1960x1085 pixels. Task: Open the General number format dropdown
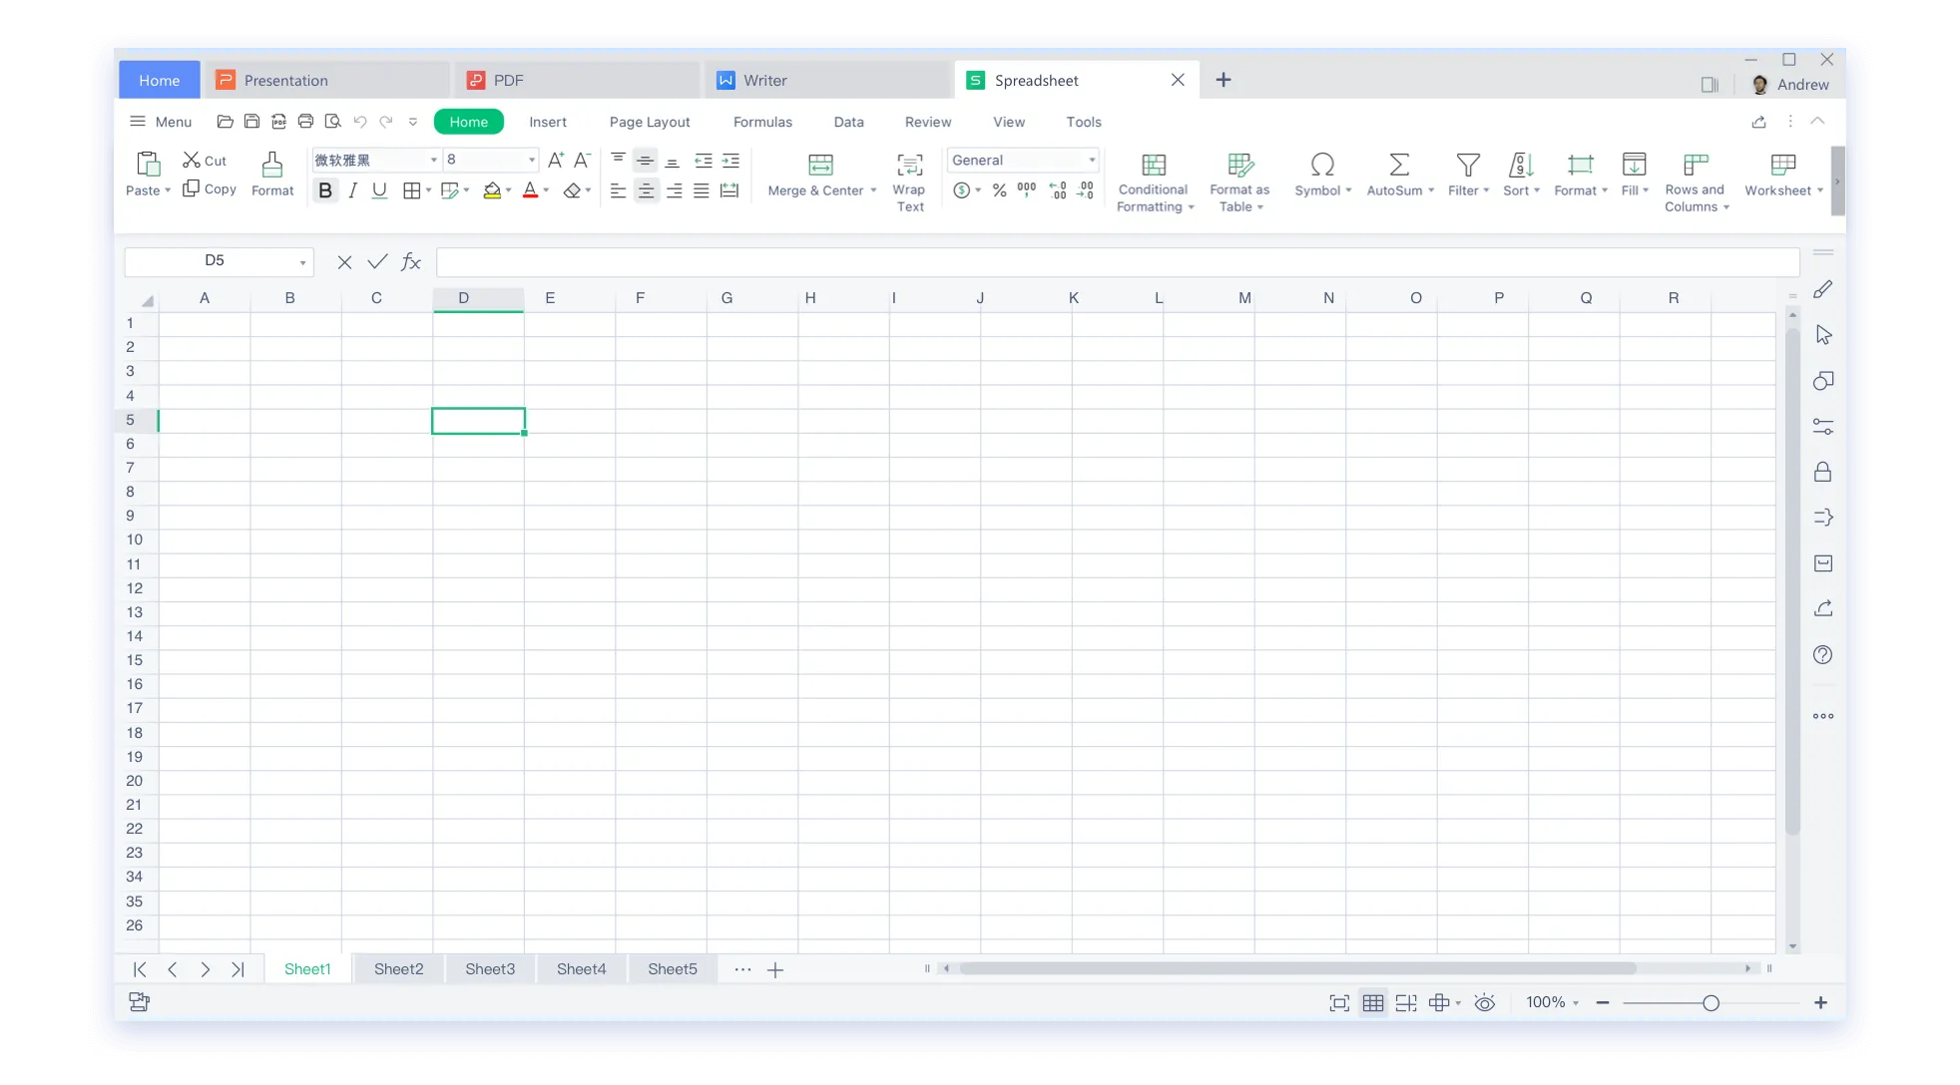[x=1092, y=161]
